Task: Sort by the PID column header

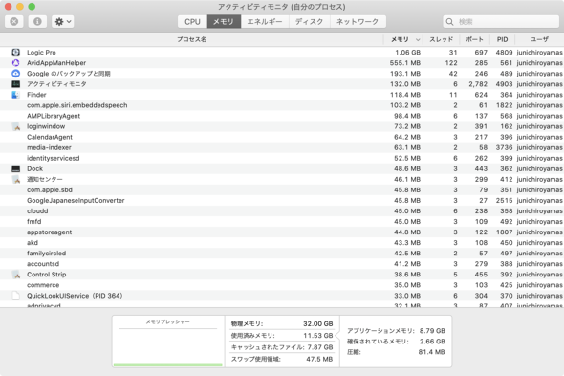Action: 502,39
